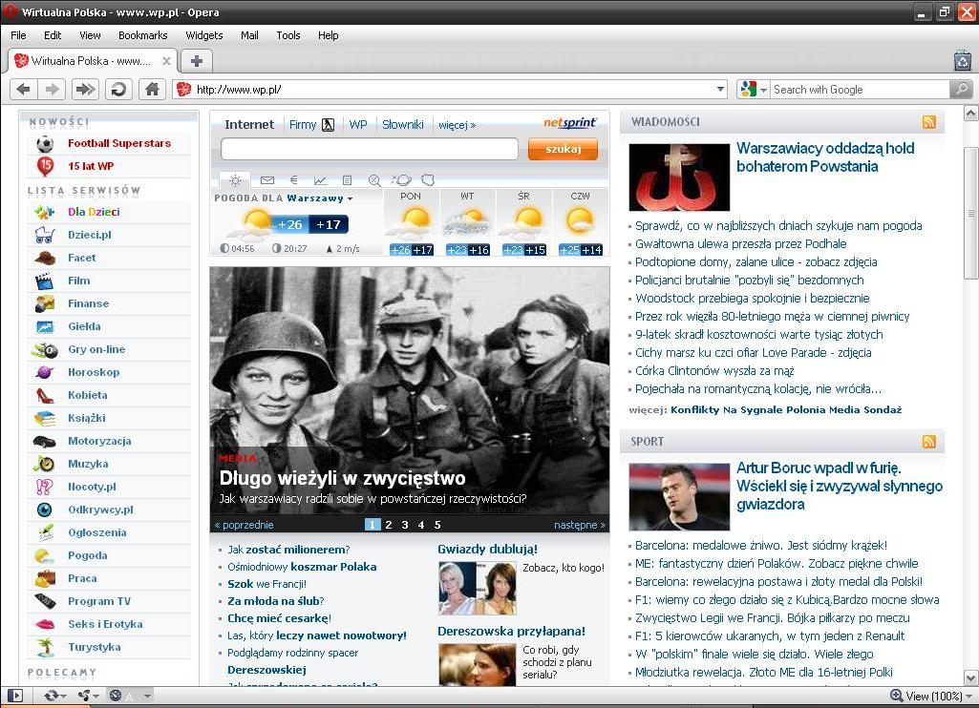Image resolution: width=979 pixels, height=708 pixels.
Task: Select the euro currency widget tab
Action: pos(293,179)
